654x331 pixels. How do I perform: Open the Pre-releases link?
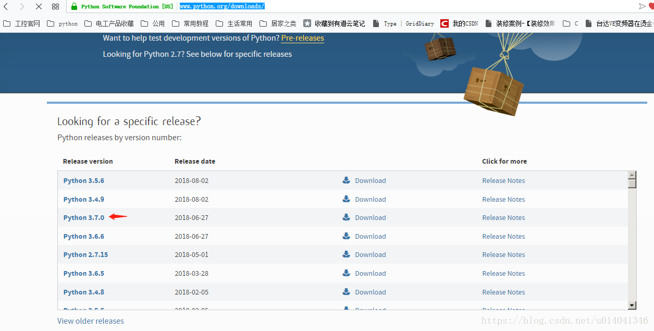pos(302,38)
